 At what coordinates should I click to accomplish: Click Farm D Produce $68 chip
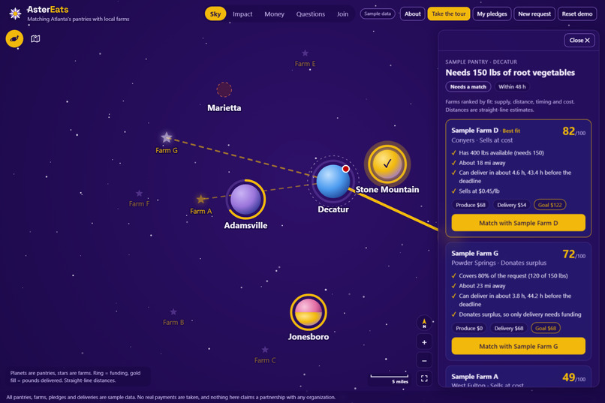471,205
